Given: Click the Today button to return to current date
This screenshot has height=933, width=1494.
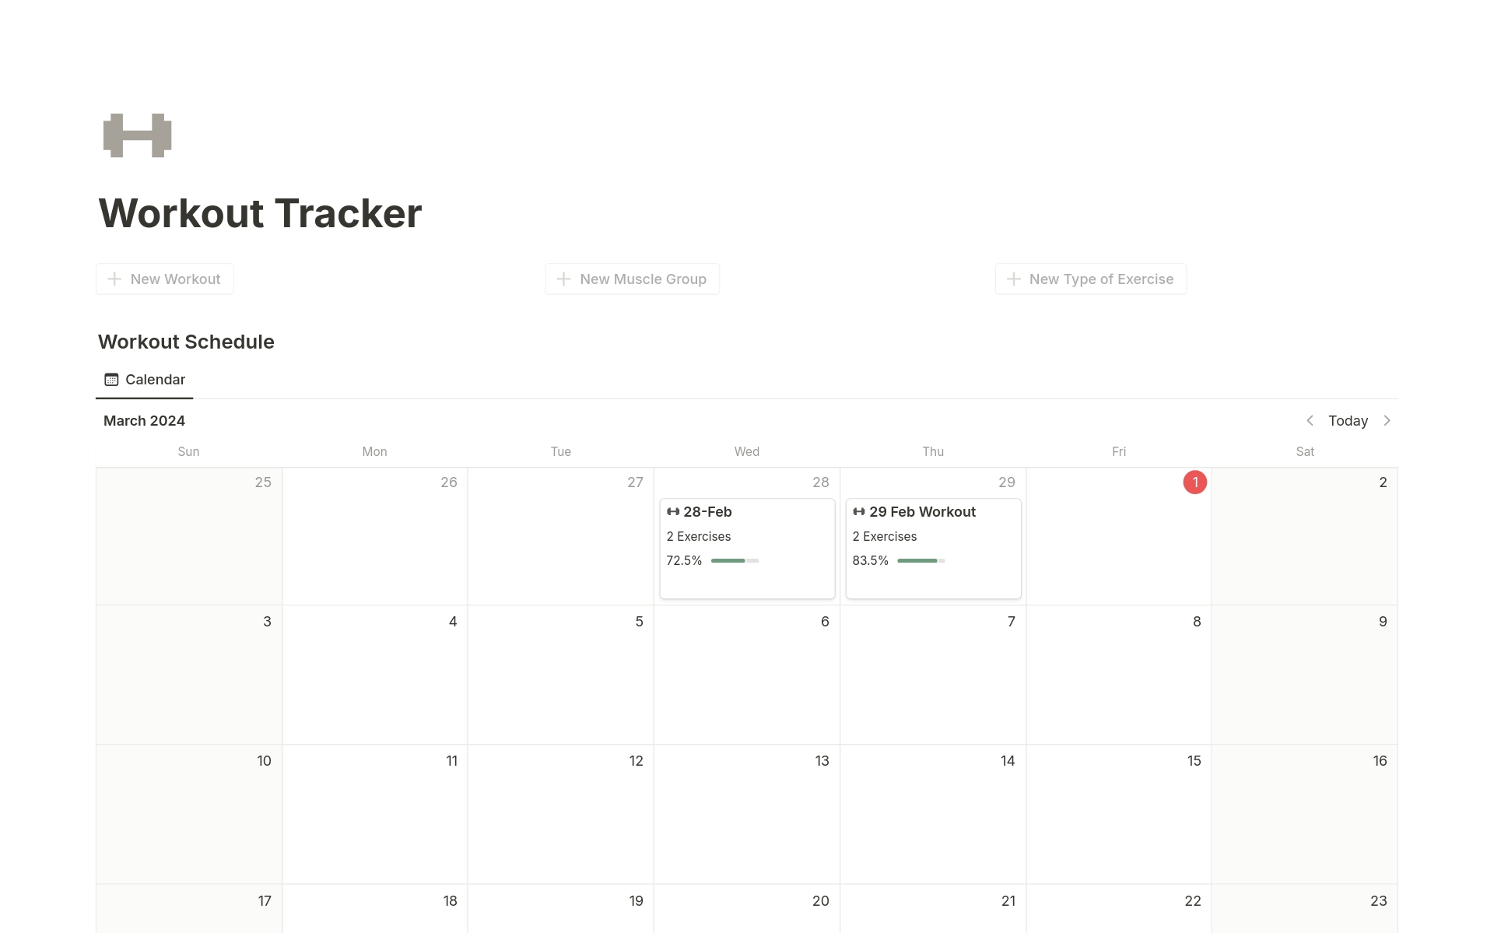Looking at the screenshot, I should (1348, 419).
